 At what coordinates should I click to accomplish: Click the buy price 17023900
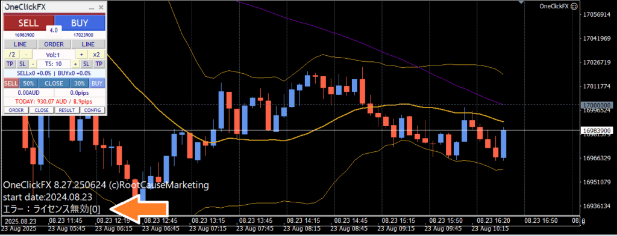(x=83, y=35)
